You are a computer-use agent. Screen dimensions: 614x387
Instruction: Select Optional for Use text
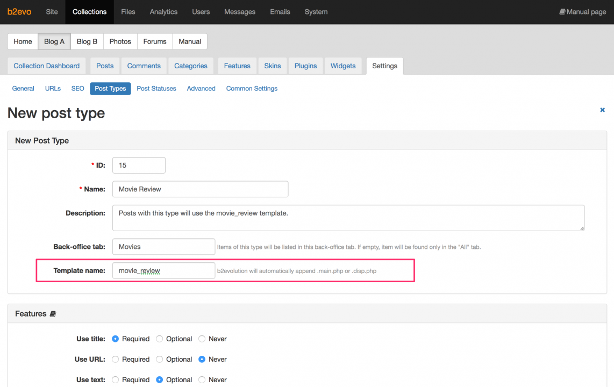(159, 379)
